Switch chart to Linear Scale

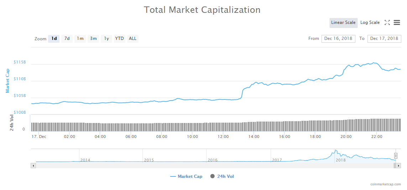coord(343,22)
